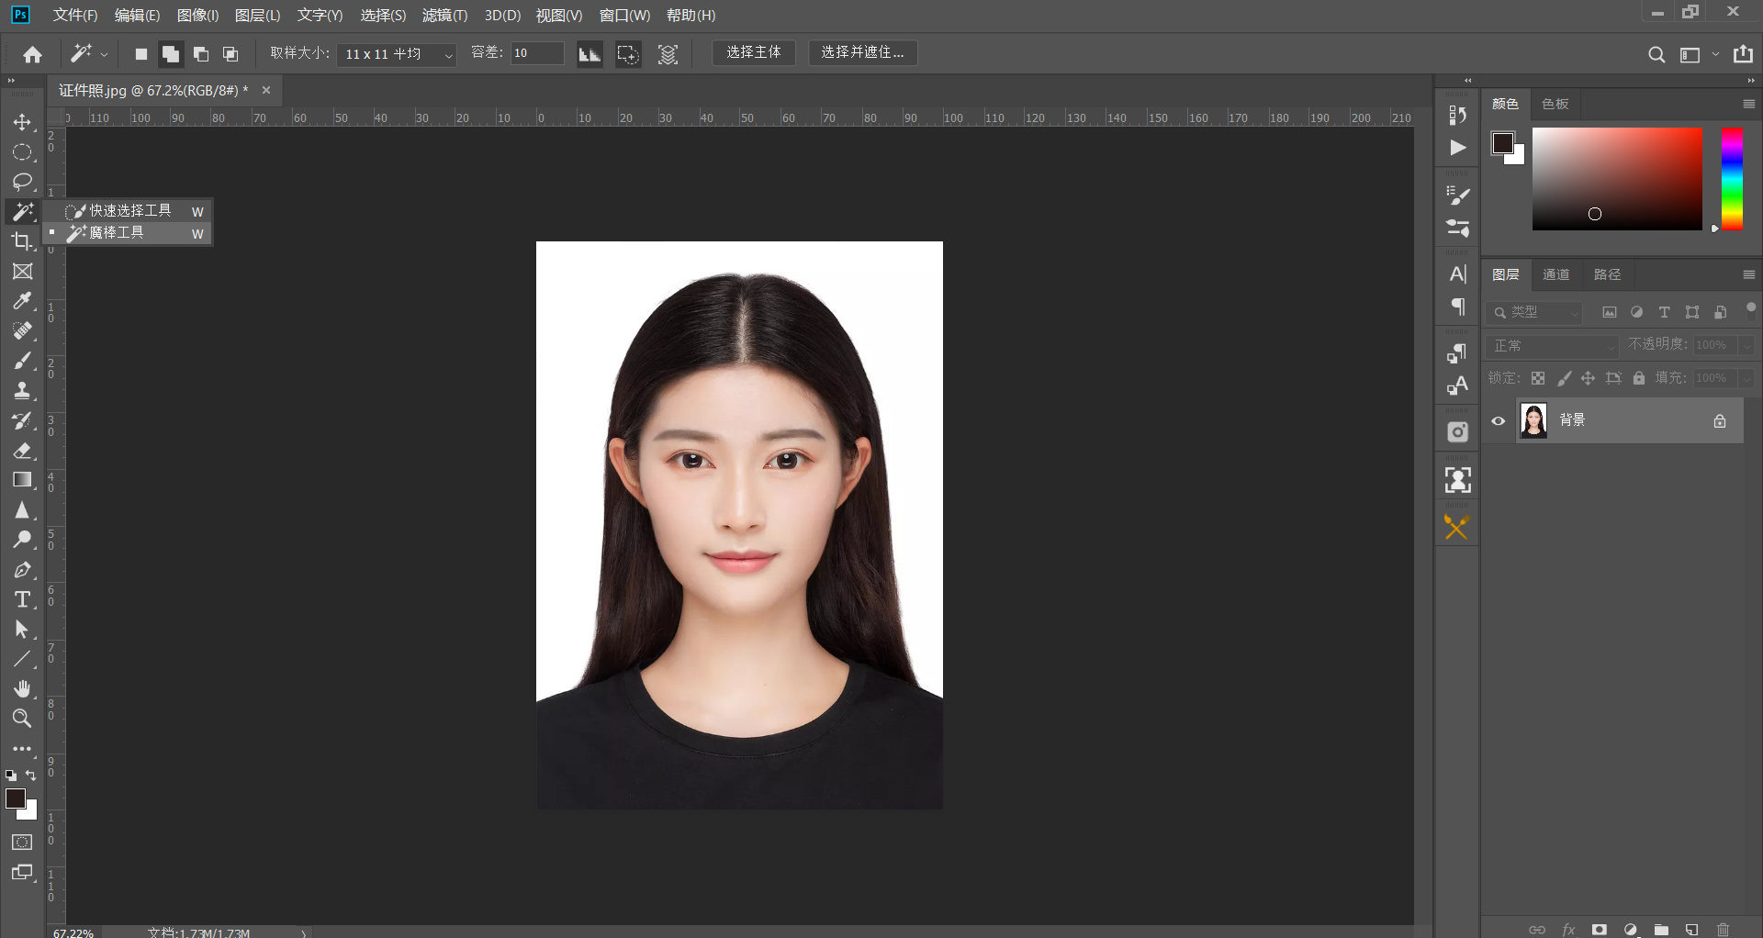This screenshot has height=938, width=1763.
Task: Click the 选择并遮住 button
Action: (862, 52)
